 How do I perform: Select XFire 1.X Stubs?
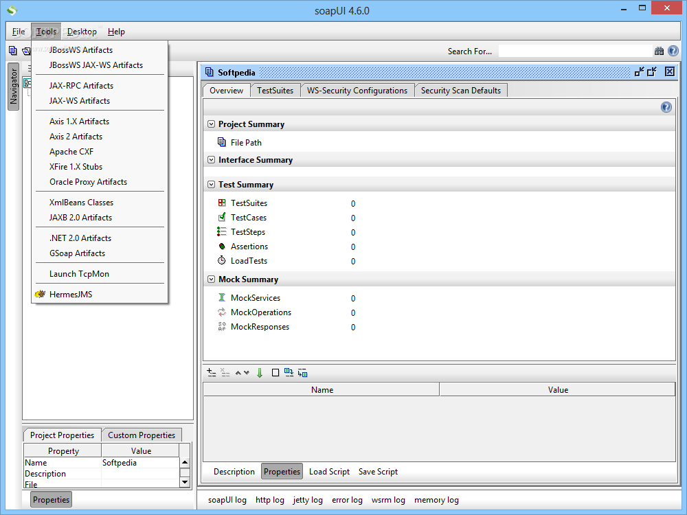pos(100,166)
